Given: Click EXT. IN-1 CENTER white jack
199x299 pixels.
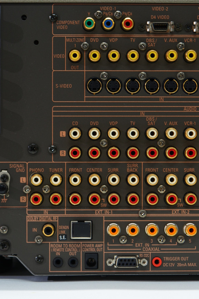Looking at the screenshot, I should click(94, 180).
